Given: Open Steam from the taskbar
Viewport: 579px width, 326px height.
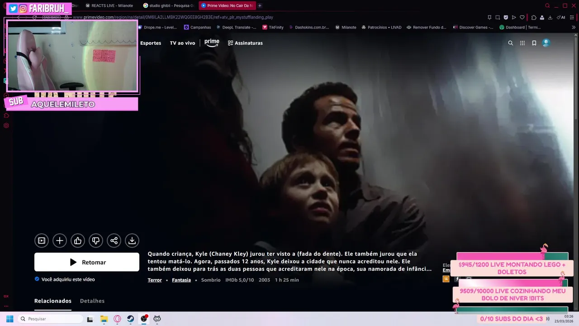Looking at the screenshot, I should coord(130,319).
